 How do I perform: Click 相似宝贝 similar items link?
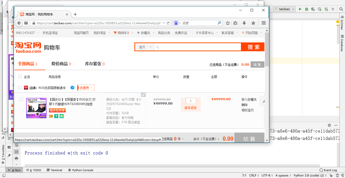point(248,110)
